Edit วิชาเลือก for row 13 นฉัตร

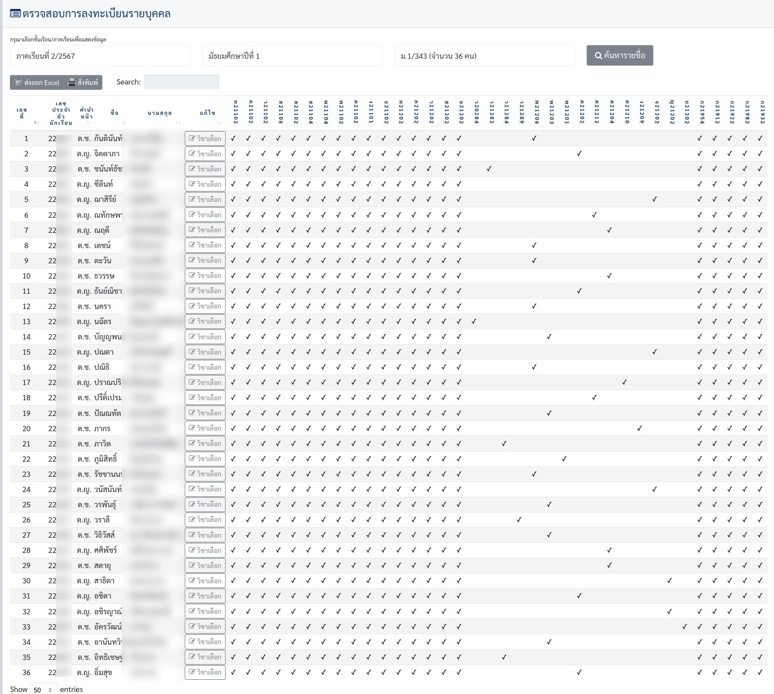click(x=205, y=321)
